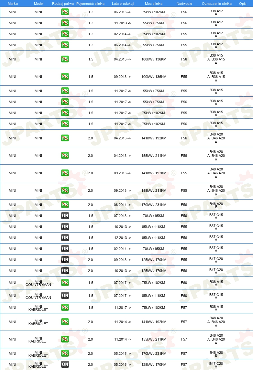Click ON diesel icon in 02.2014 70kW row
The width and height of the screenshot is (253, 370).
[65, 248]
